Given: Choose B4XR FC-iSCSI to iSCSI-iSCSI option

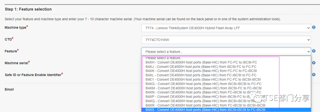Looking at the screenshot, I should [x=226, y=105].
